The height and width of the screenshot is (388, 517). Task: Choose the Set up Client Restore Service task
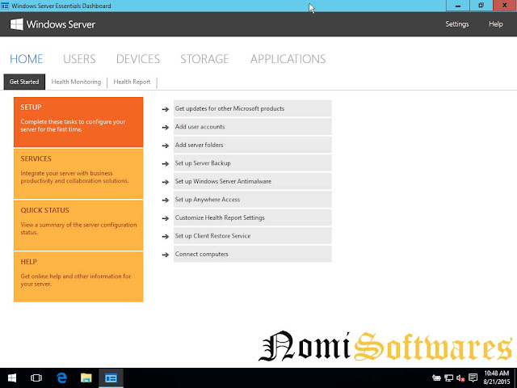[x=253, y=235]
